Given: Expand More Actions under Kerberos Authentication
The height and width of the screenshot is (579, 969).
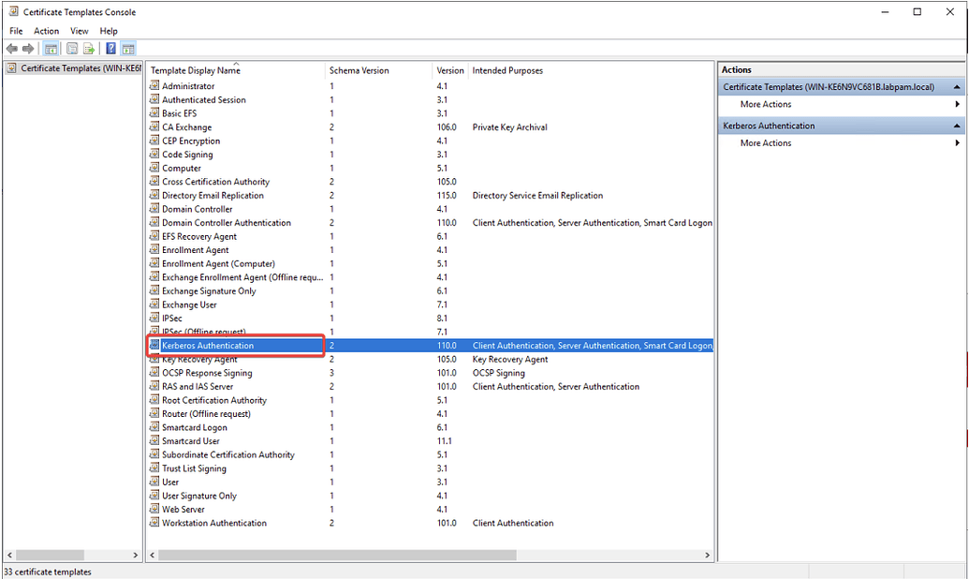Looking at the screenshot, I should point(958,142).
